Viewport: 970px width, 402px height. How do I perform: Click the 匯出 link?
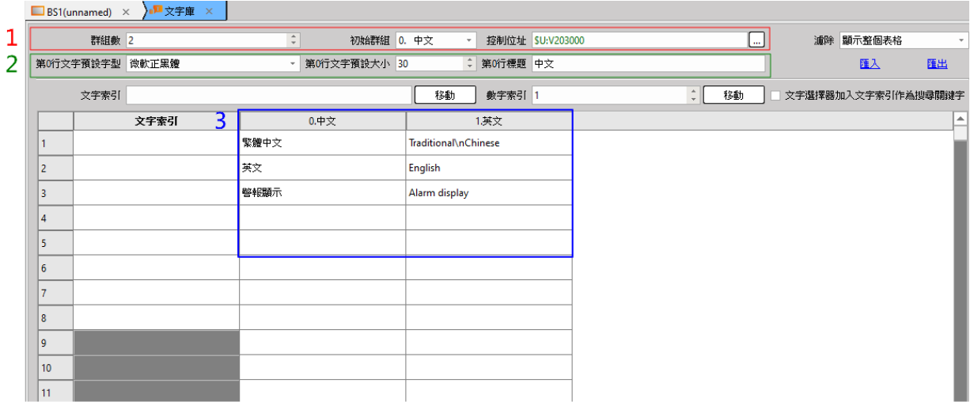pos(937,64)
